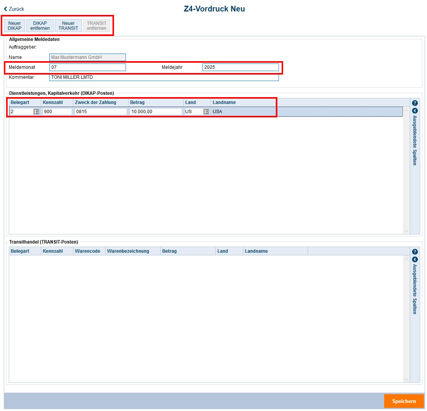The height and width of the screenshot is (411, 427).
Task: Remove the selected DIKAP entry
Action: pyautogui.click(x=40, y=26)
